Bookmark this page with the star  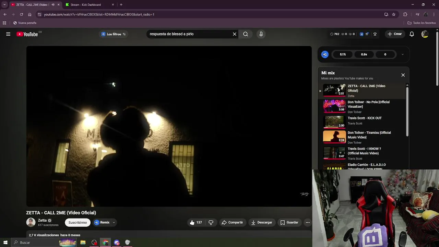[x=394, y=14]
